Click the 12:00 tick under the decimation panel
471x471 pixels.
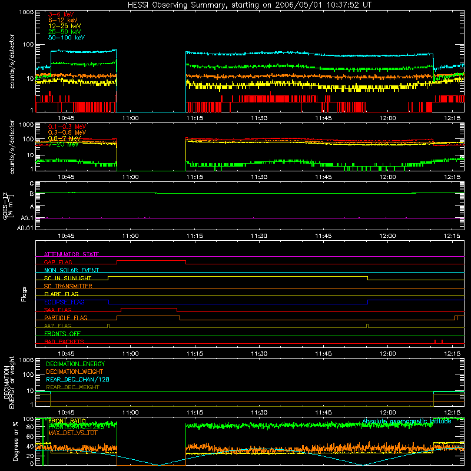click(387, 413)
